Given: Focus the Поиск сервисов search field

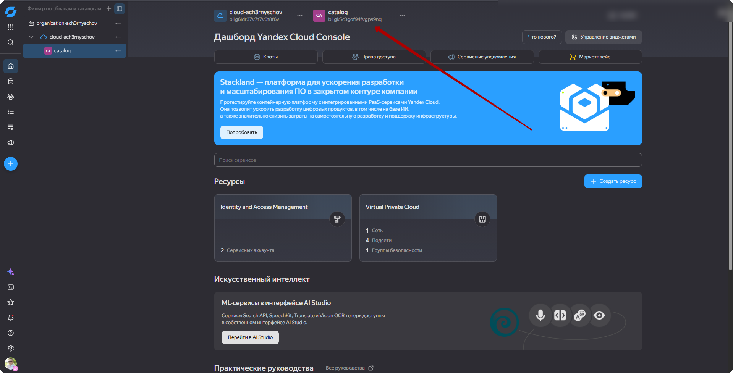Looking at the screenshot, I should pyautogui.click(x=428, y=160).
